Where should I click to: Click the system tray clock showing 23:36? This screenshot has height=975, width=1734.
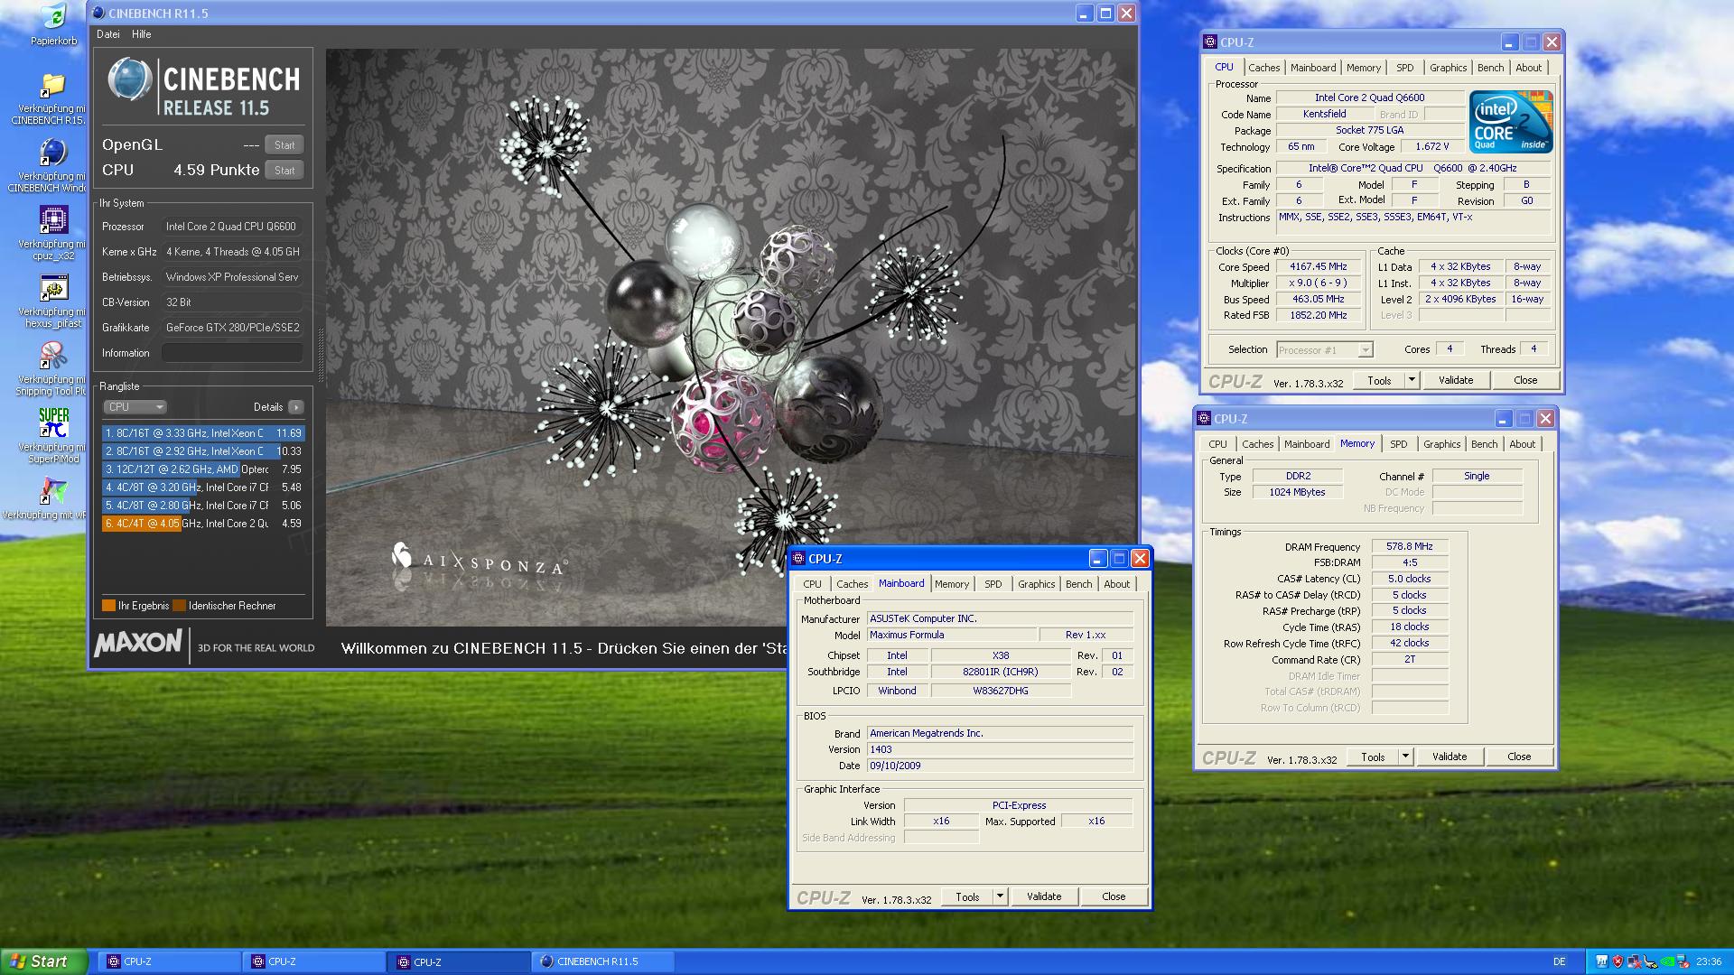pos(1709,962)
